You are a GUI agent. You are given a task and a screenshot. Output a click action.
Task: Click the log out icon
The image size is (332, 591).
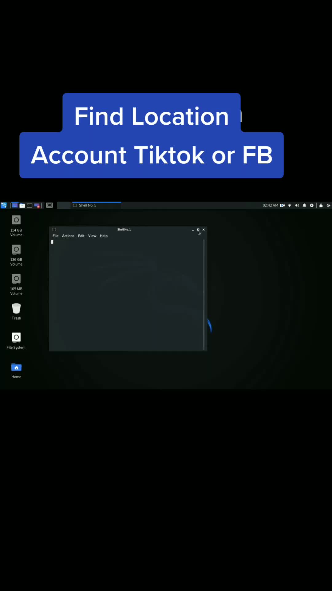(x=328, y=205)
